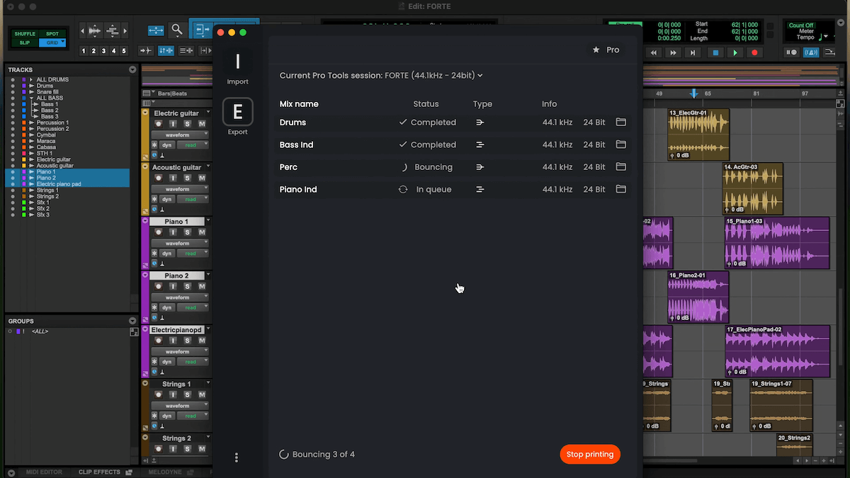Stop printing the mixes
Viewport: 850px width, 478px height.
pyautogui.click(x=590, y=455)
